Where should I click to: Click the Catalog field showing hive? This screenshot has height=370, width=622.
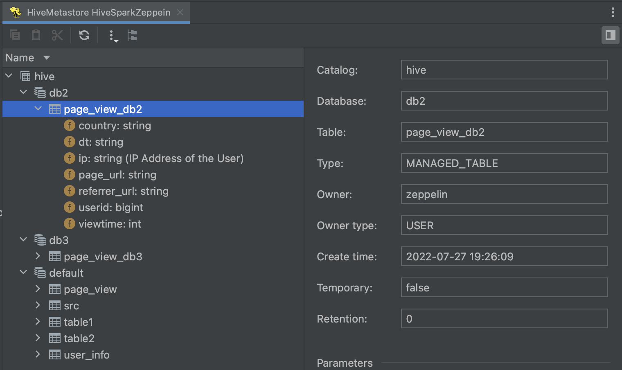(x=504, y=70)
